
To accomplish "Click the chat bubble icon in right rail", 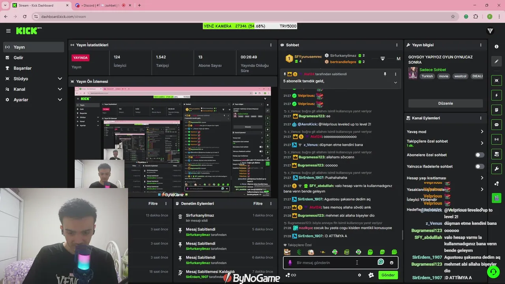I will 496,125.
